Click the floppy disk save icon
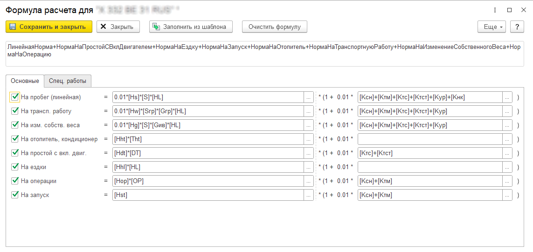Screen dimensions: 533x252 13,27
